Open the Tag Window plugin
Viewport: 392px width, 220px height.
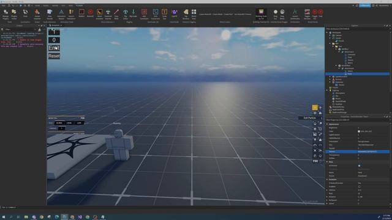click(186, 14)
